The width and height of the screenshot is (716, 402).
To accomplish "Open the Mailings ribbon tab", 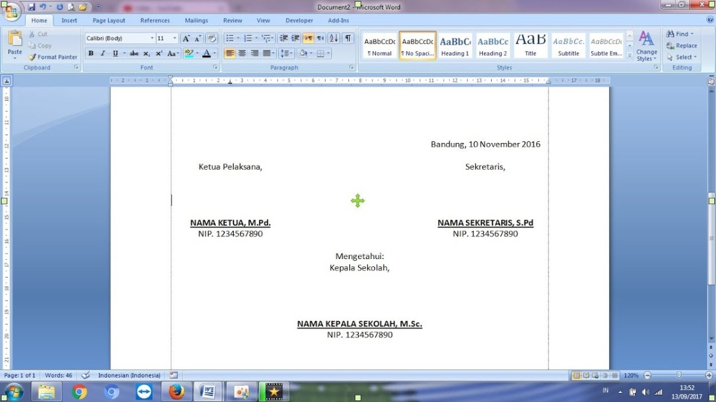I will (196, 20).
